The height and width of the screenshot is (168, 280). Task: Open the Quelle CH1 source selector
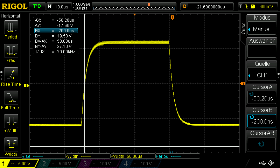click(x=262, y=71)
